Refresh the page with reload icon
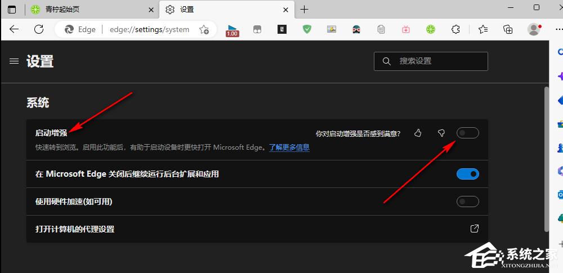 pos(39,29)
